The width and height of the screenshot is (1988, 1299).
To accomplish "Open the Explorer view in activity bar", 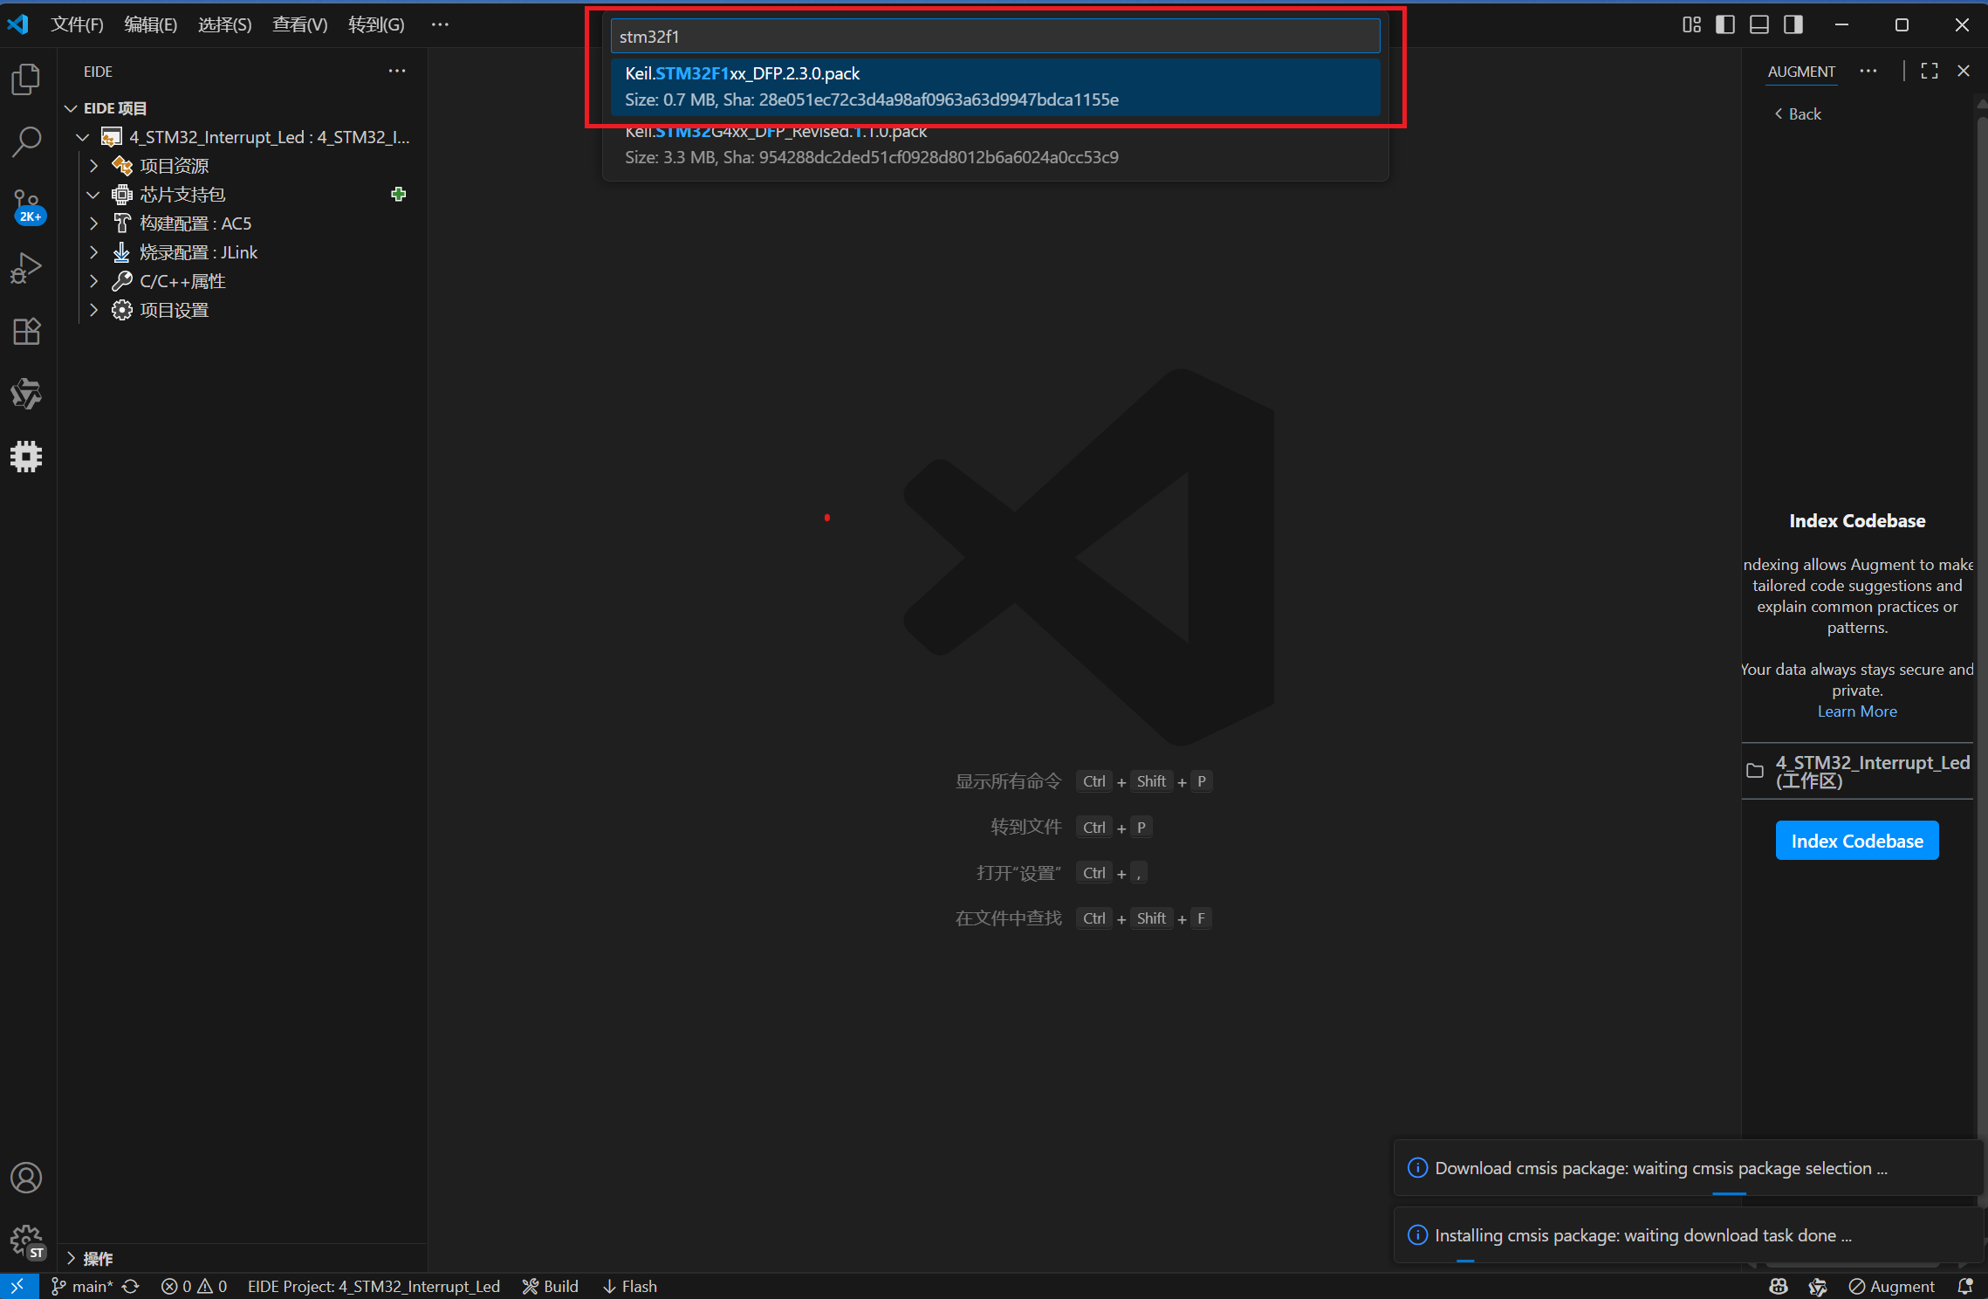I will tap(26, 79).
